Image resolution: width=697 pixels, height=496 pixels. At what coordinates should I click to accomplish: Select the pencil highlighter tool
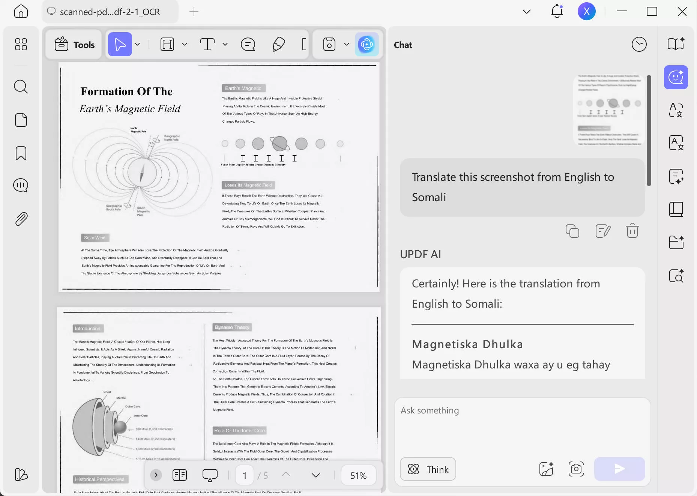(278, 45)
